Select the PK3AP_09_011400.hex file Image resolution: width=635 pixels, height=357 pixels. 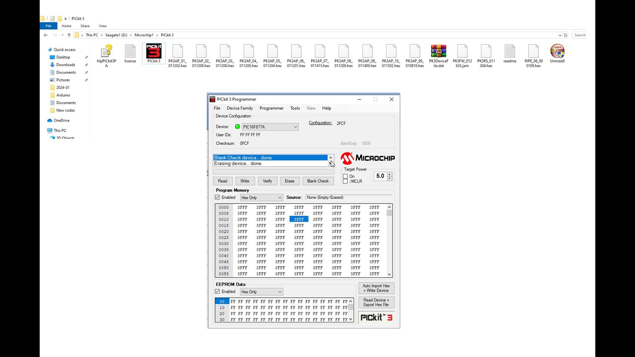click(367, 56)
